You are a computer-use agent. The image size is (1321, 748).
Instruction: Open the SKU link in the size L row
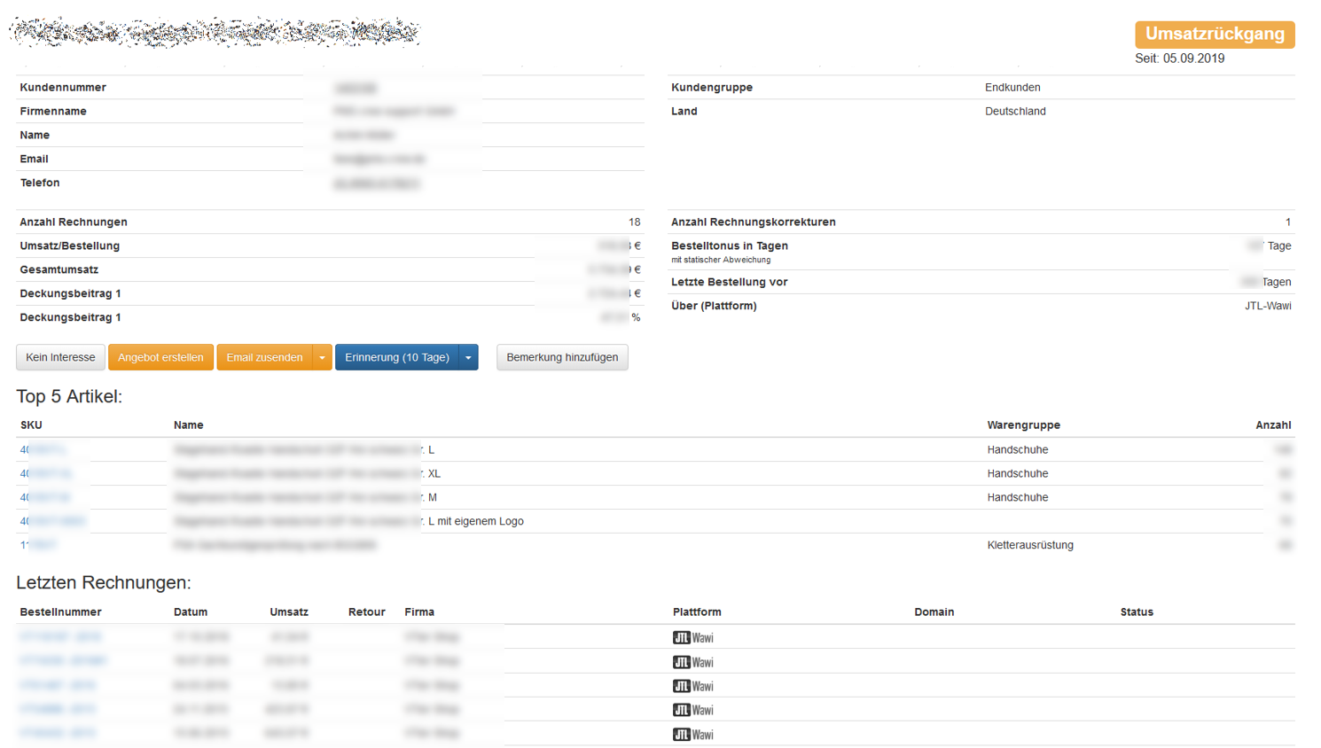[43, 450]
